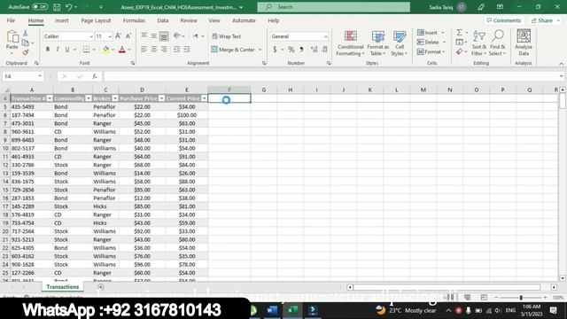Add a new sheet with plus icon

100,287
